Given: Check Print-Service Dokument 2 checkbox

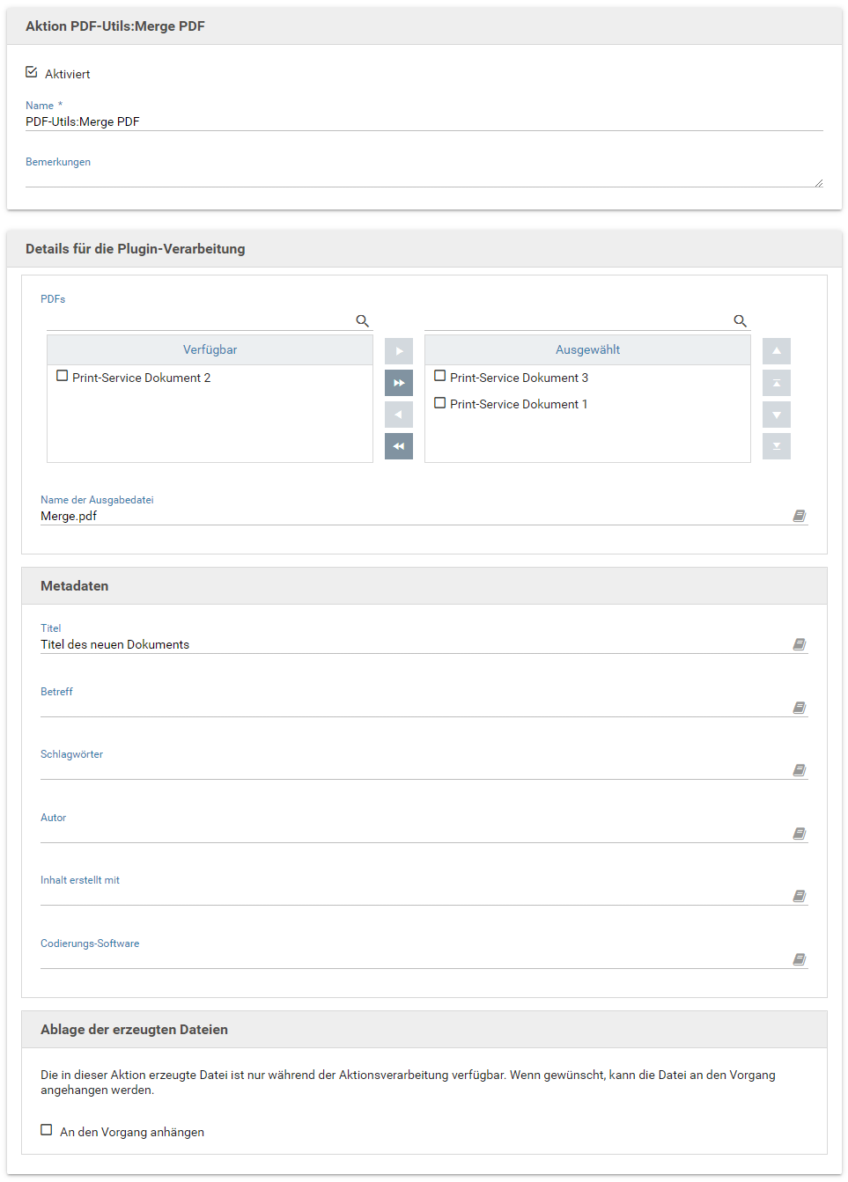Looking at the screenshot, I should 63,376.
